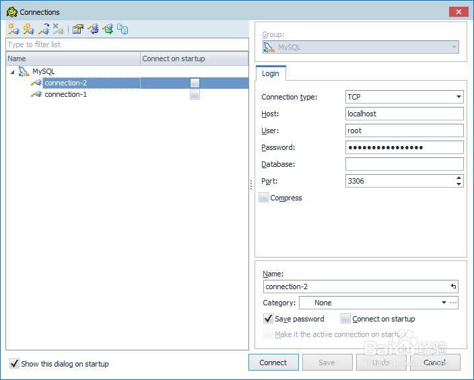Sort by Connect on startup column header
This screenshot has width=474, height=380.
click(x=195, y=59)
